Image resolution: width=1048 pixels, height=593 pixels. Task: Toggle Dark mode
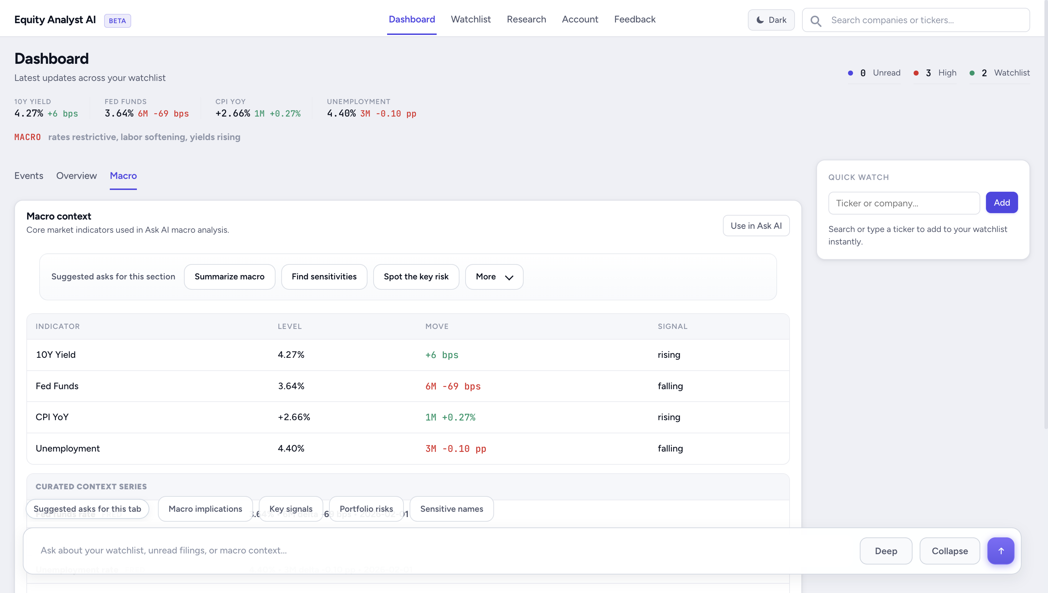pos(771,20)
